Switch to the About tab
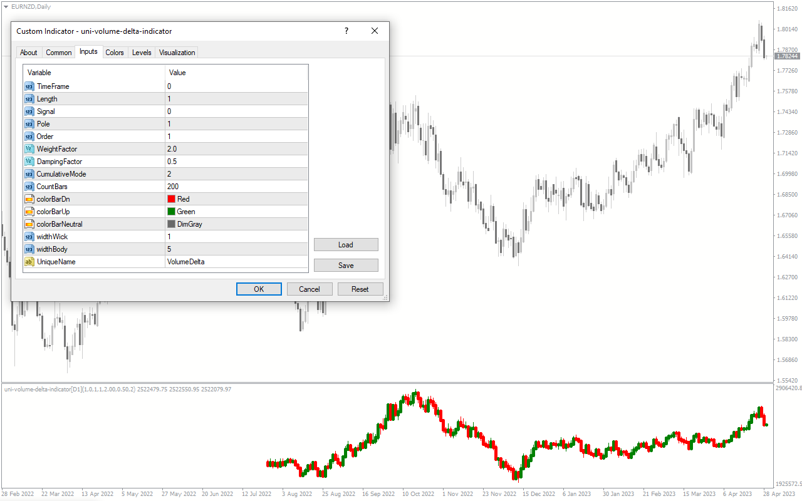 [29, 53]
